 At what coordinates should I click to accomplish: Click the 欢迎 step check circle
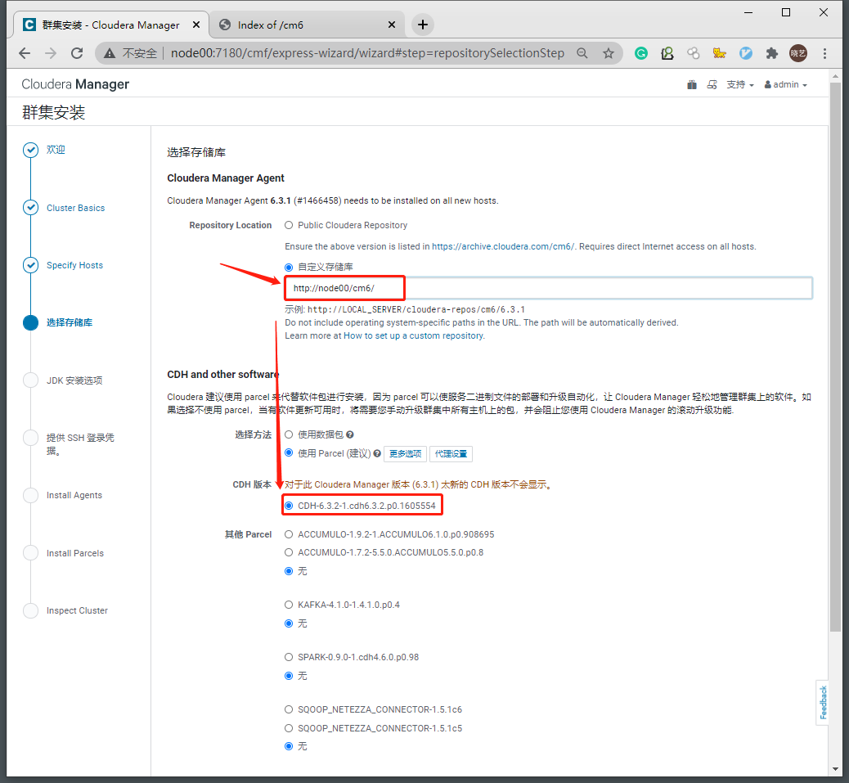click(x=31, y=150)
